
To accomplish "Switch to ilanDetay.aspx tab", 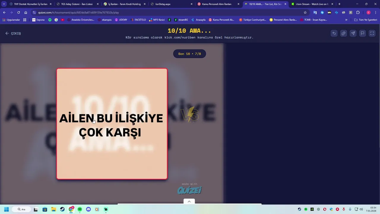I will tap(171, 4).
